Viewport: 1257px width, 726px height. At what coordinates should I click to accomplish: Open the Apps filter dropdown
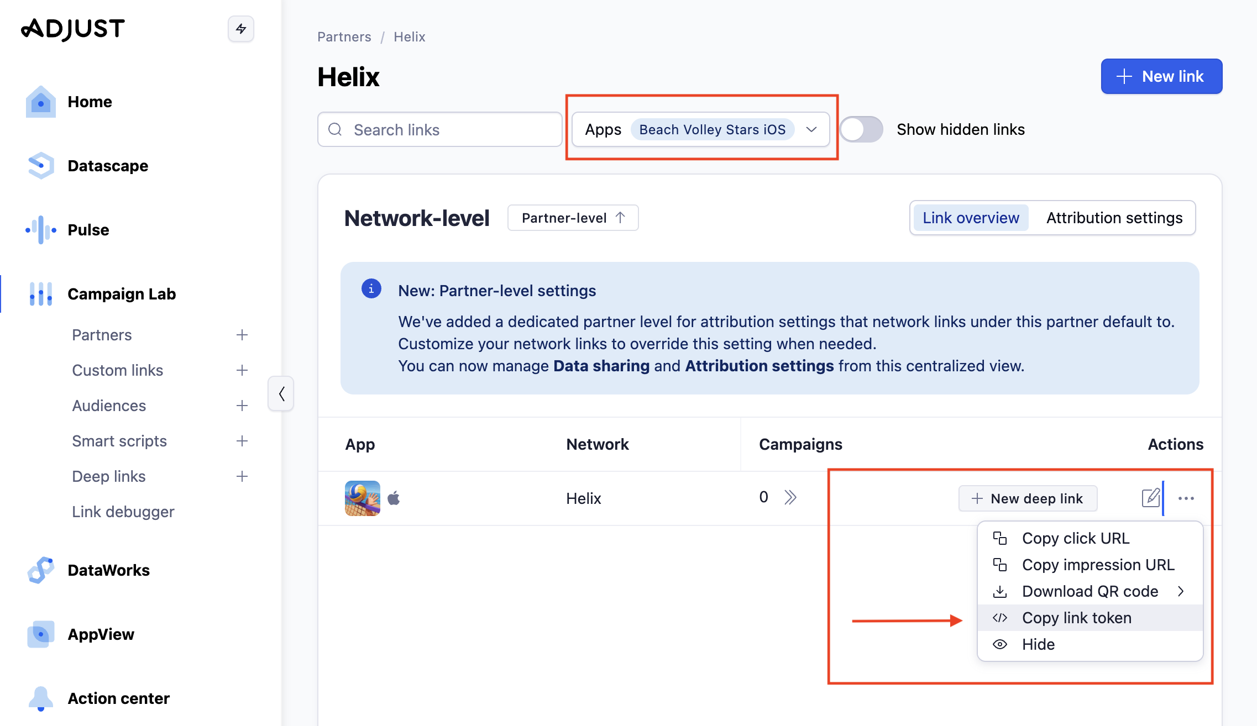700,129
